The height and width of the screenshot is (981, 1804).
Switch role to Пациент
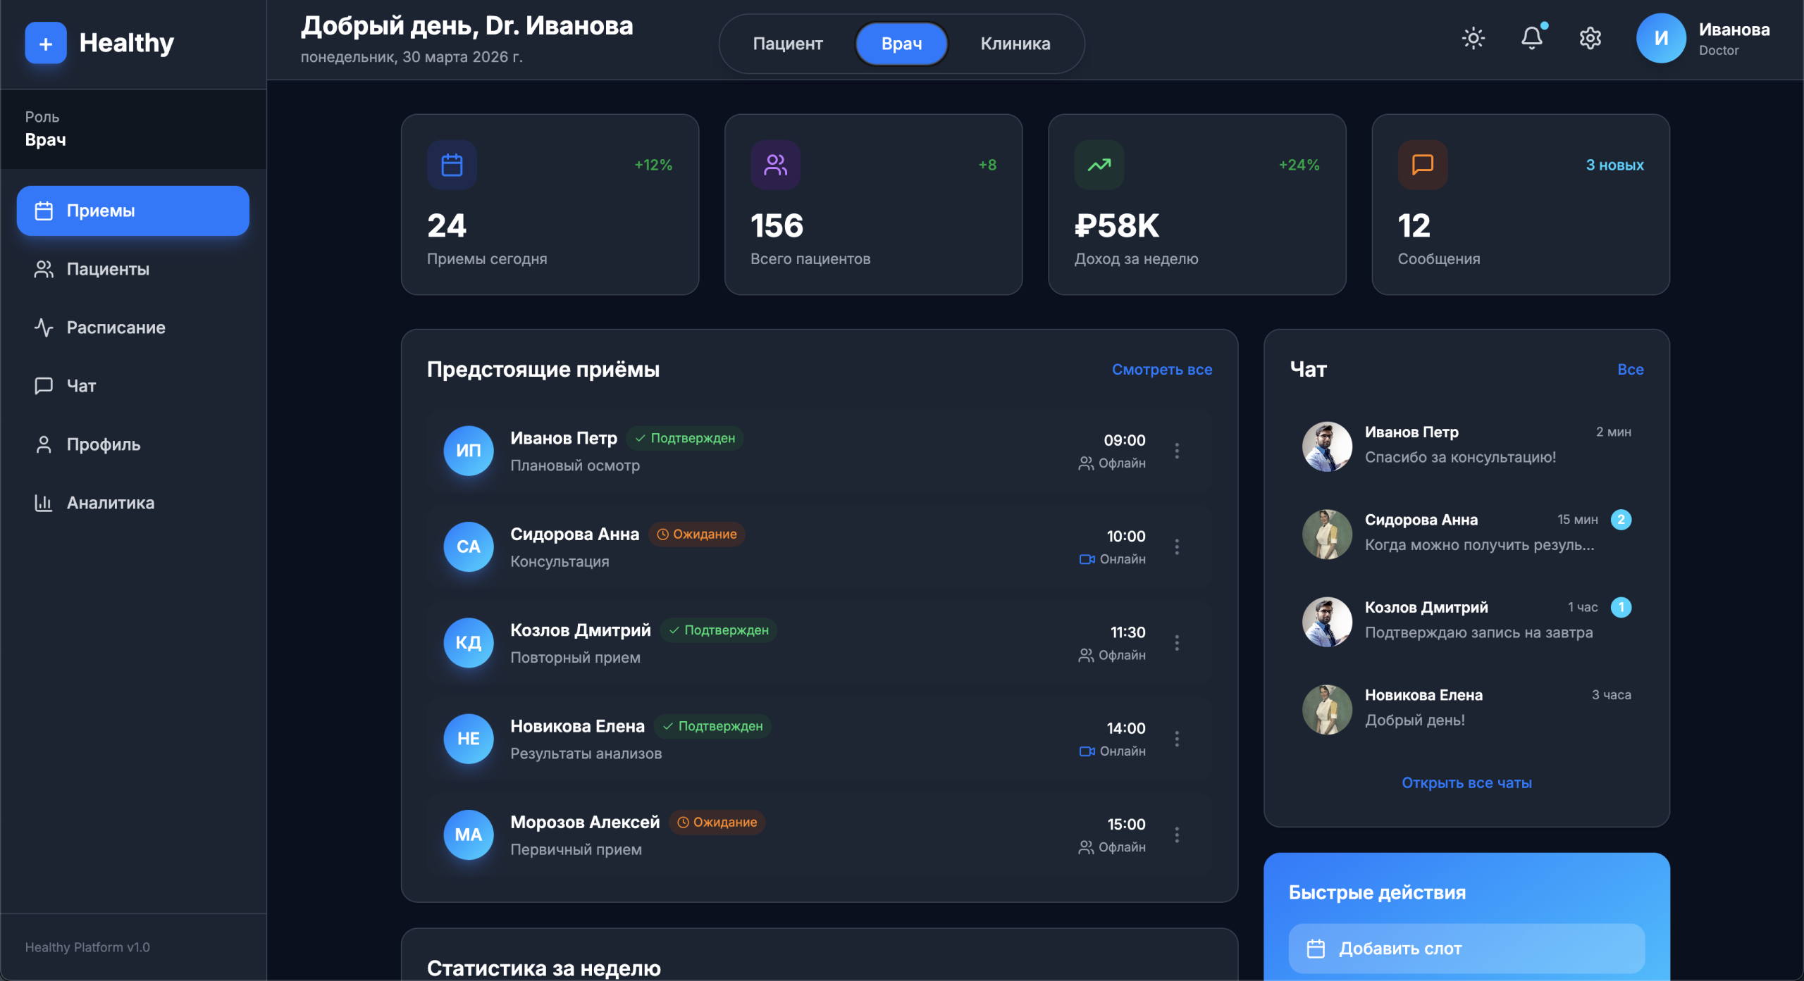[787, 44]
